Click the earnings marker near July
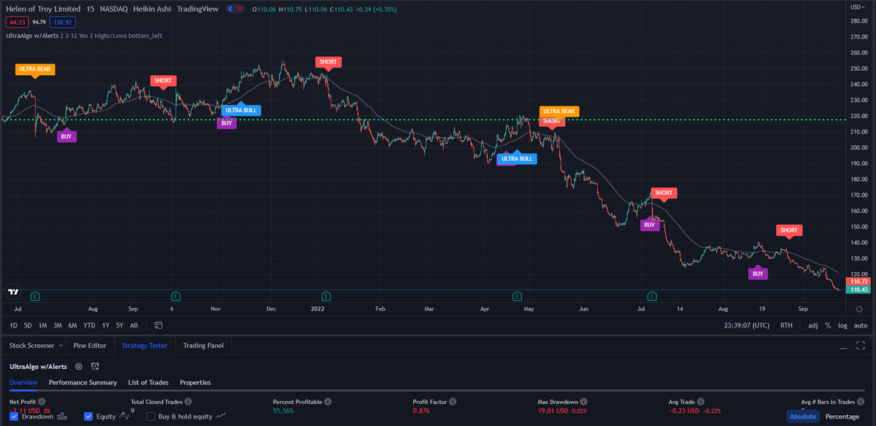 coord(35,296)
